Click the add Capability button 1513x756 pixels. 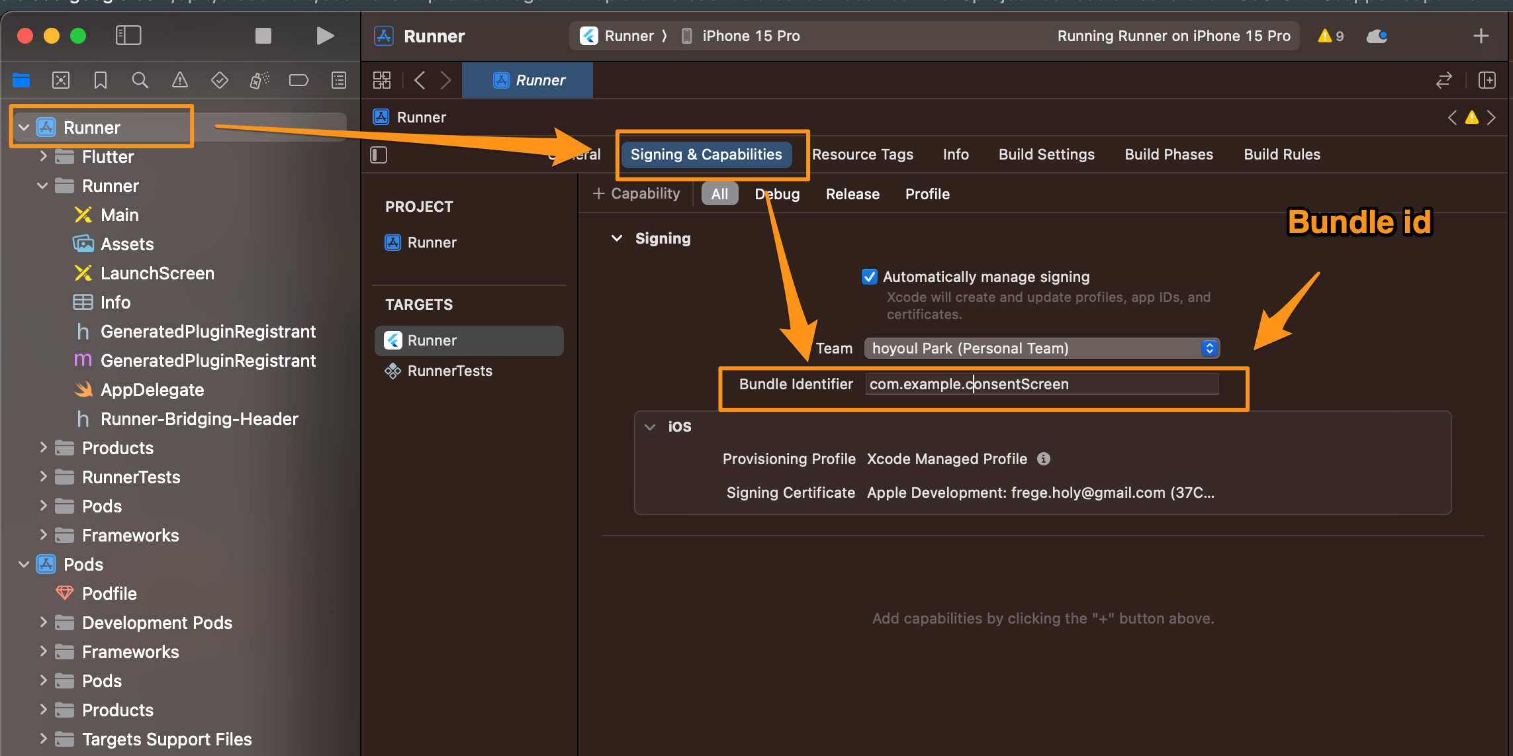tap(637, 194)
